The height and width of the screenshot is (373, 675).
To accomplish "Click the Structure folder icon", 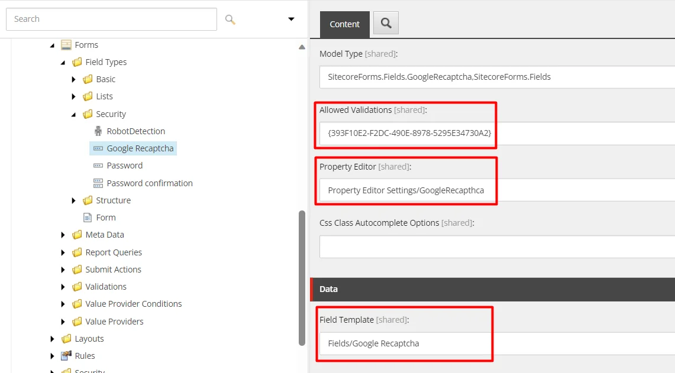I will click(88, 200).
